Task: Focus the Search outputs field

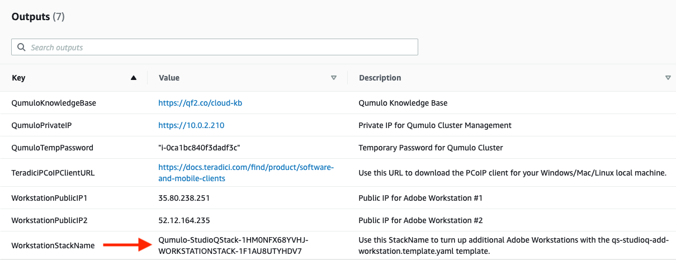Action: (x=215, y=47)
